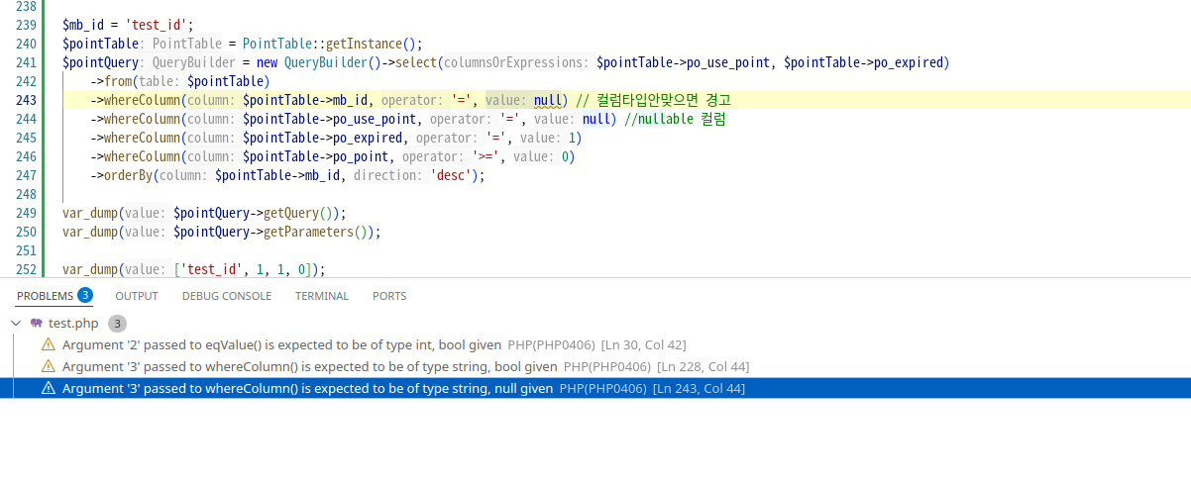The image size is (1191, 482).
Task: Select the whereColumn() 'bool given' problem message
Action: click(x=309, y=366)
